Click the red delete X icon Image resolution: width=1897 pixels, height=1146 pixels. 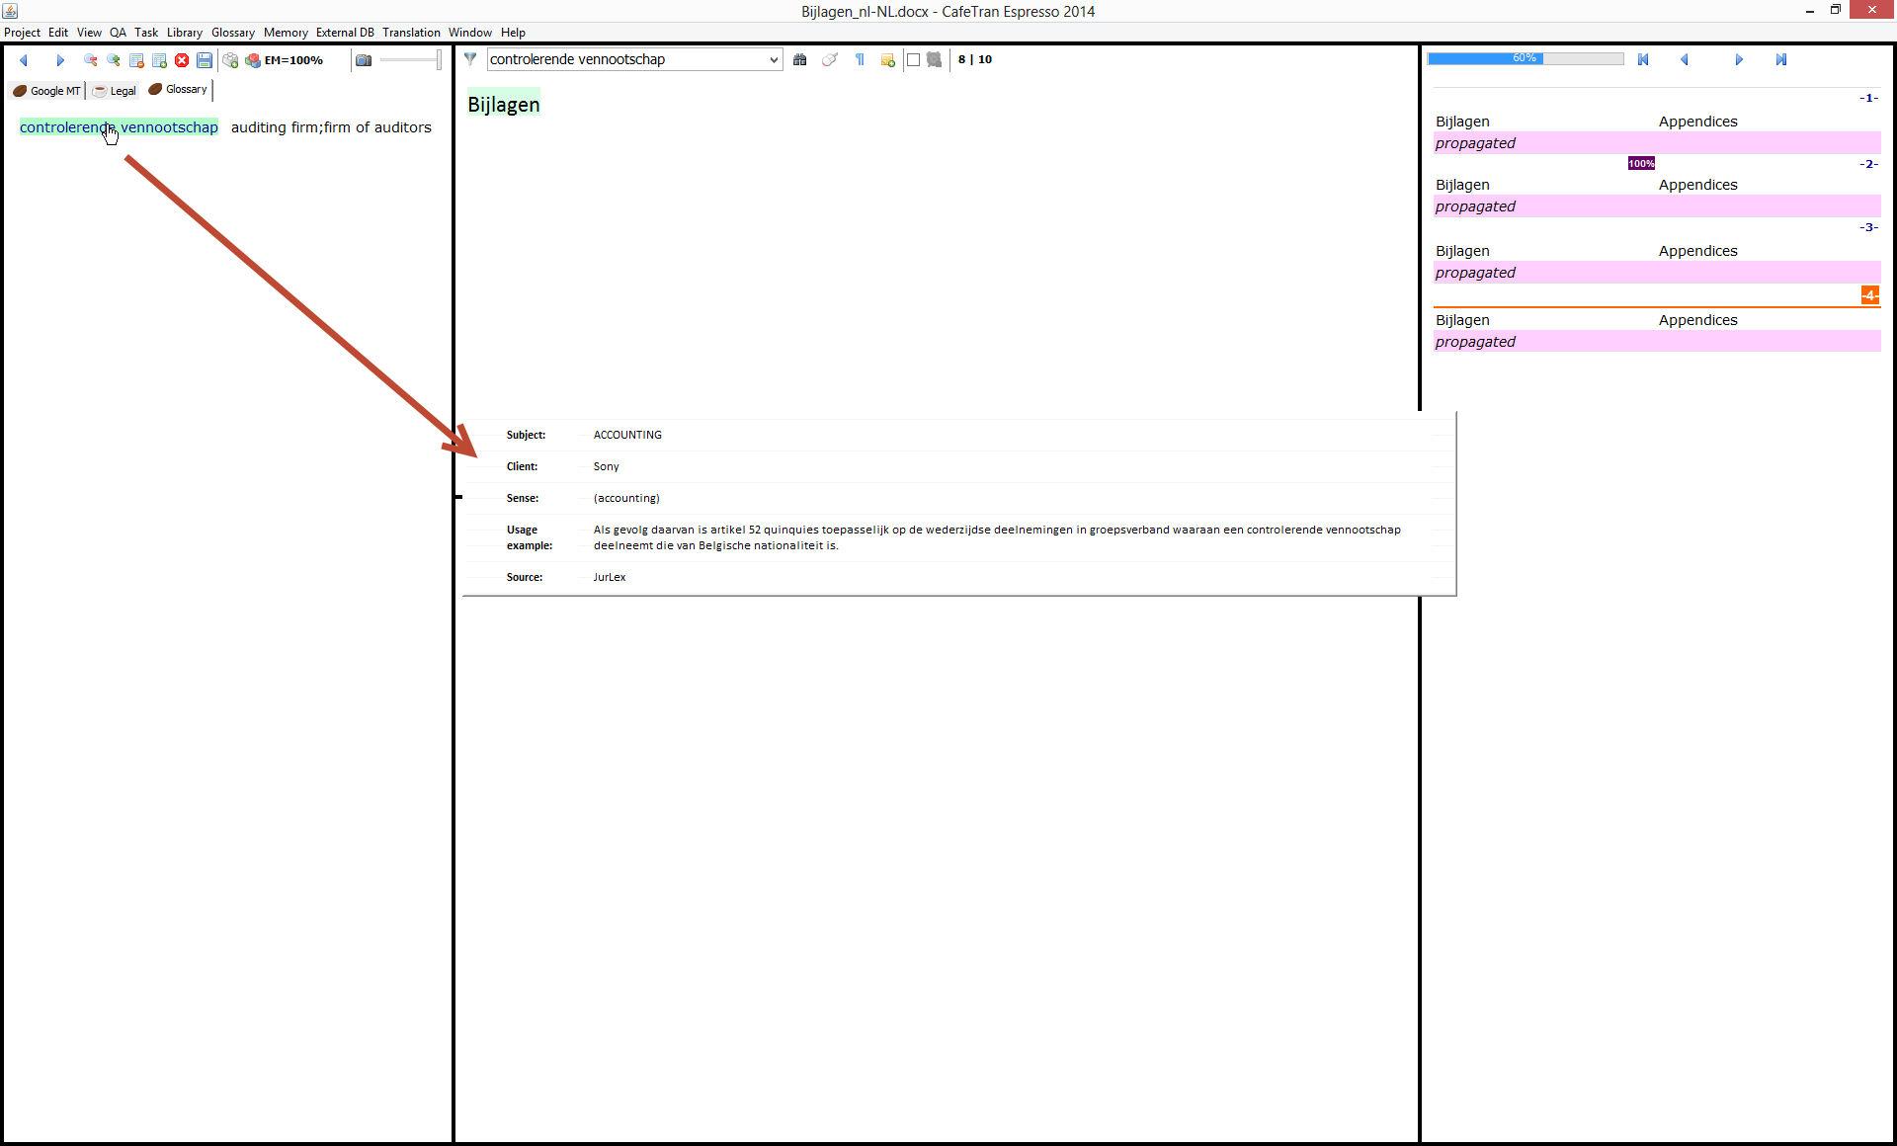tap(182, 60)
